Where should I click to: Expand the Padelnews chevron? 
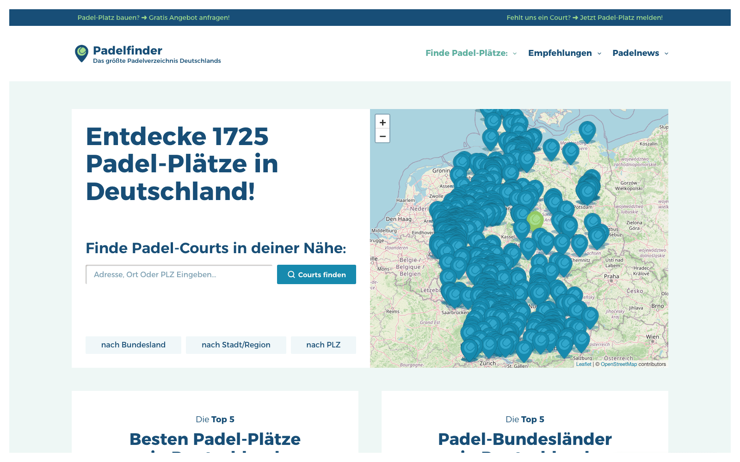pyautogui.click(x=666, y=54)
